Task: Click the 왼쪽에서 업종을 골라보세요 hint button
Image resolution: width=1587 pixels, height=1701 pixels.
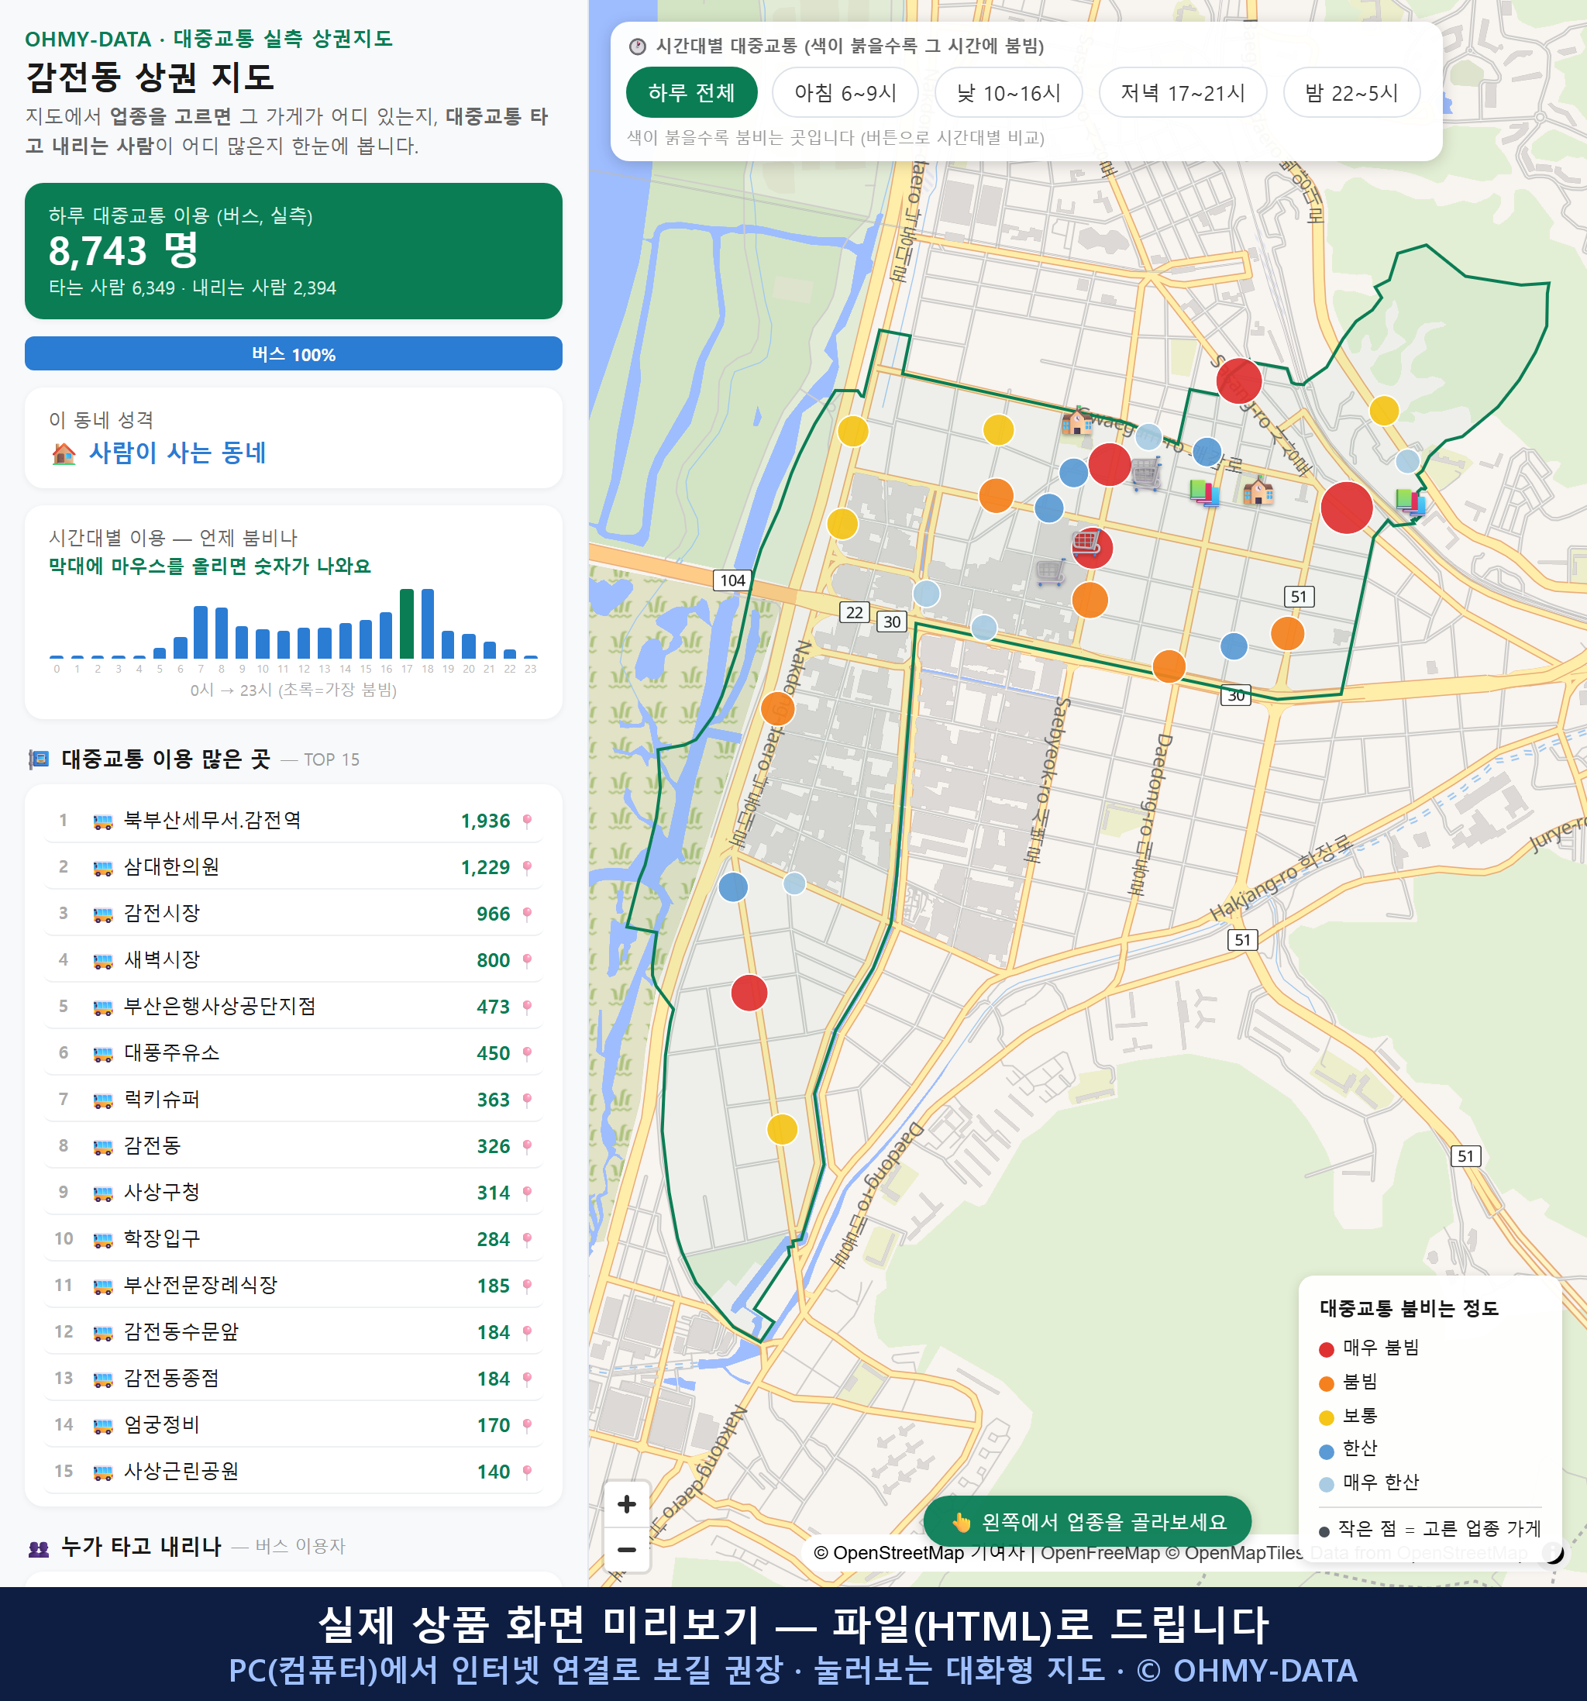Action: [x=1087, y=1521]
